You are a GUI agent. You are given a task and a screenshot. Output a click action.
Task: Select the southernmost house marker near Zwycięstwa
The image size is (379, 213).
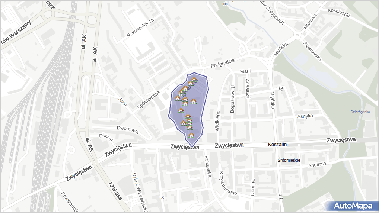pyautogui.click(x=191, y=135)
